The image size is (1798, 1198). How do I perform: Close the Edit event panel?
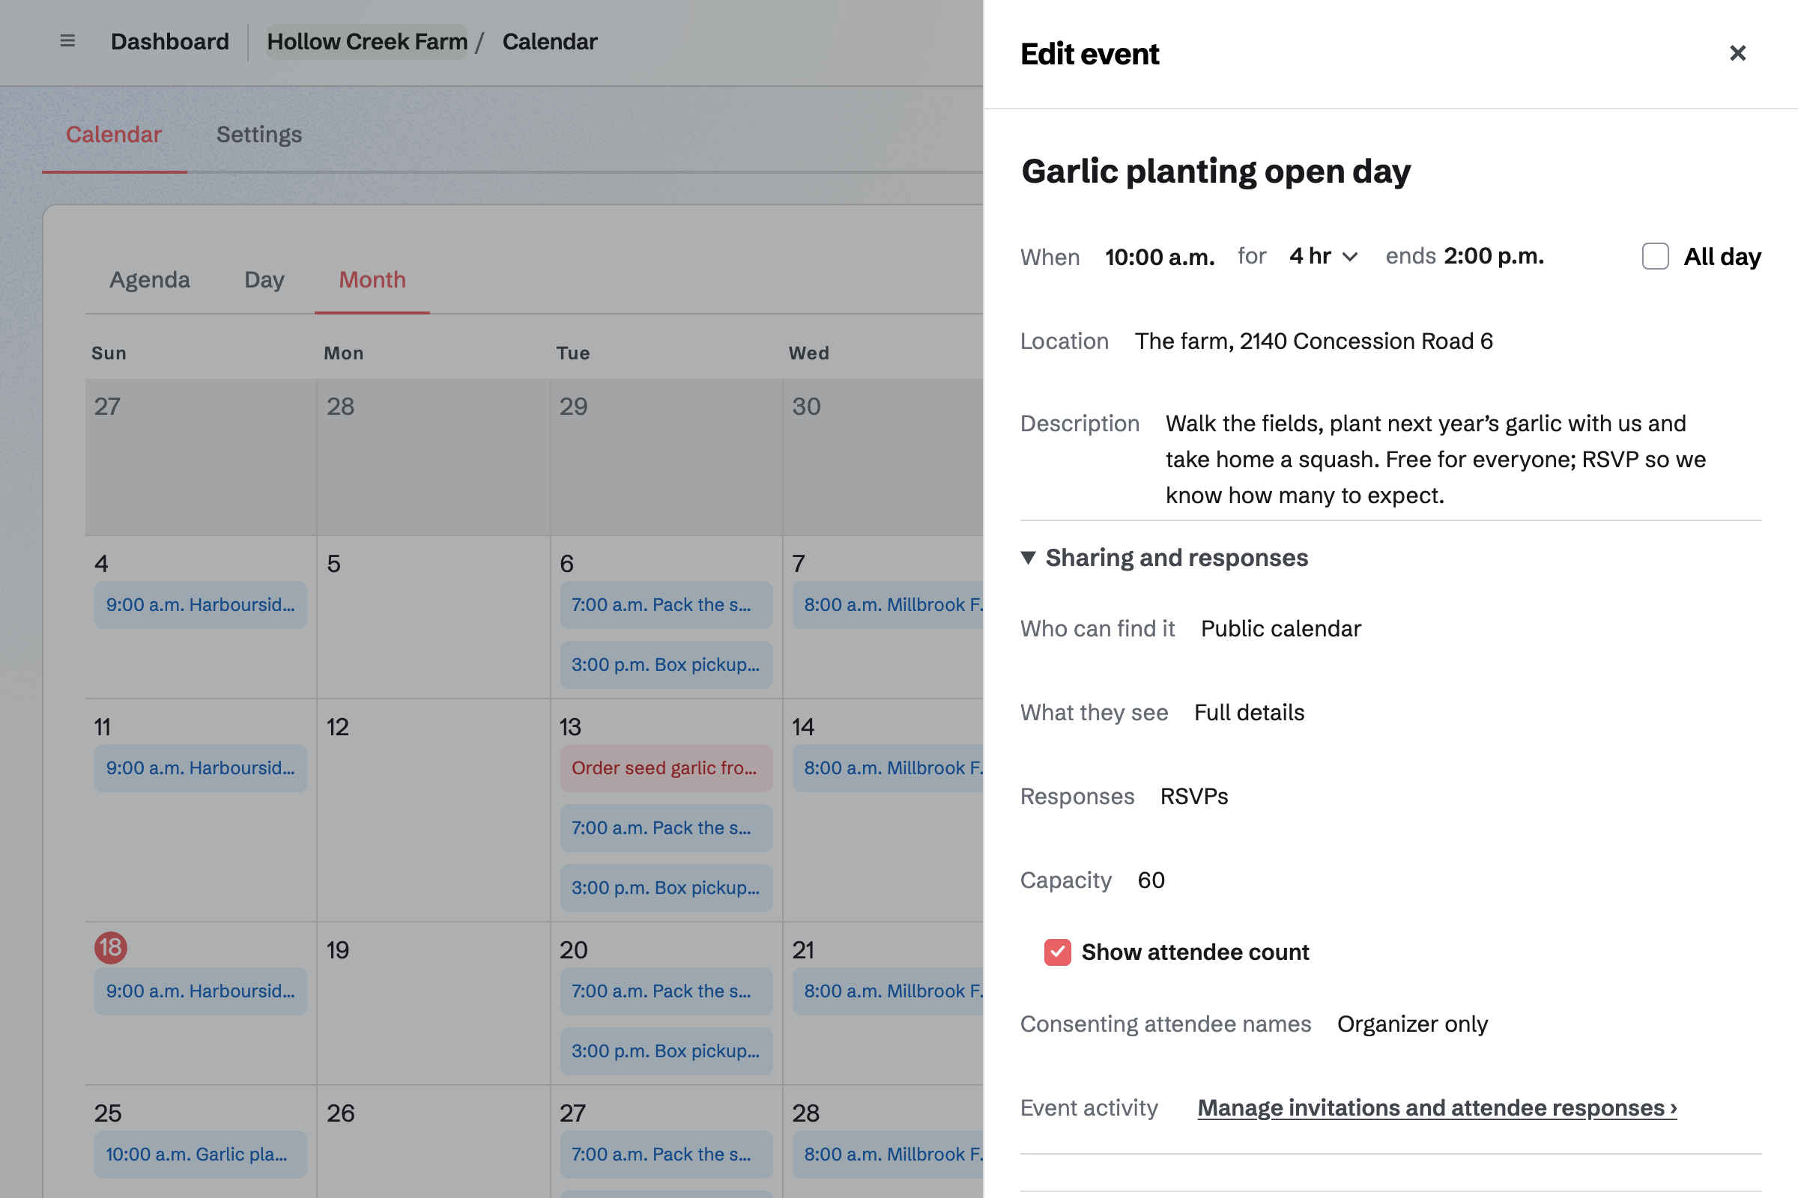coord(1737,53)
